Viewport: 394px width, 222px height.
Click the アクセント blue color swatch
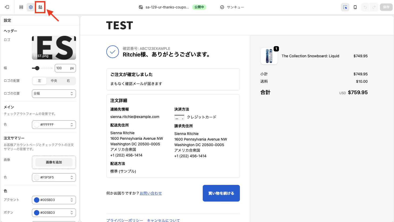[37, 200]
